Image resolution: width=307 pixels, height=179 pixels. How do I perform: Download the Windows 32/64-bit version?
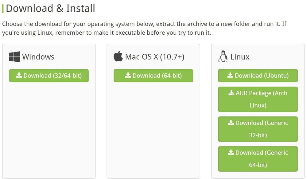[49, 76]
